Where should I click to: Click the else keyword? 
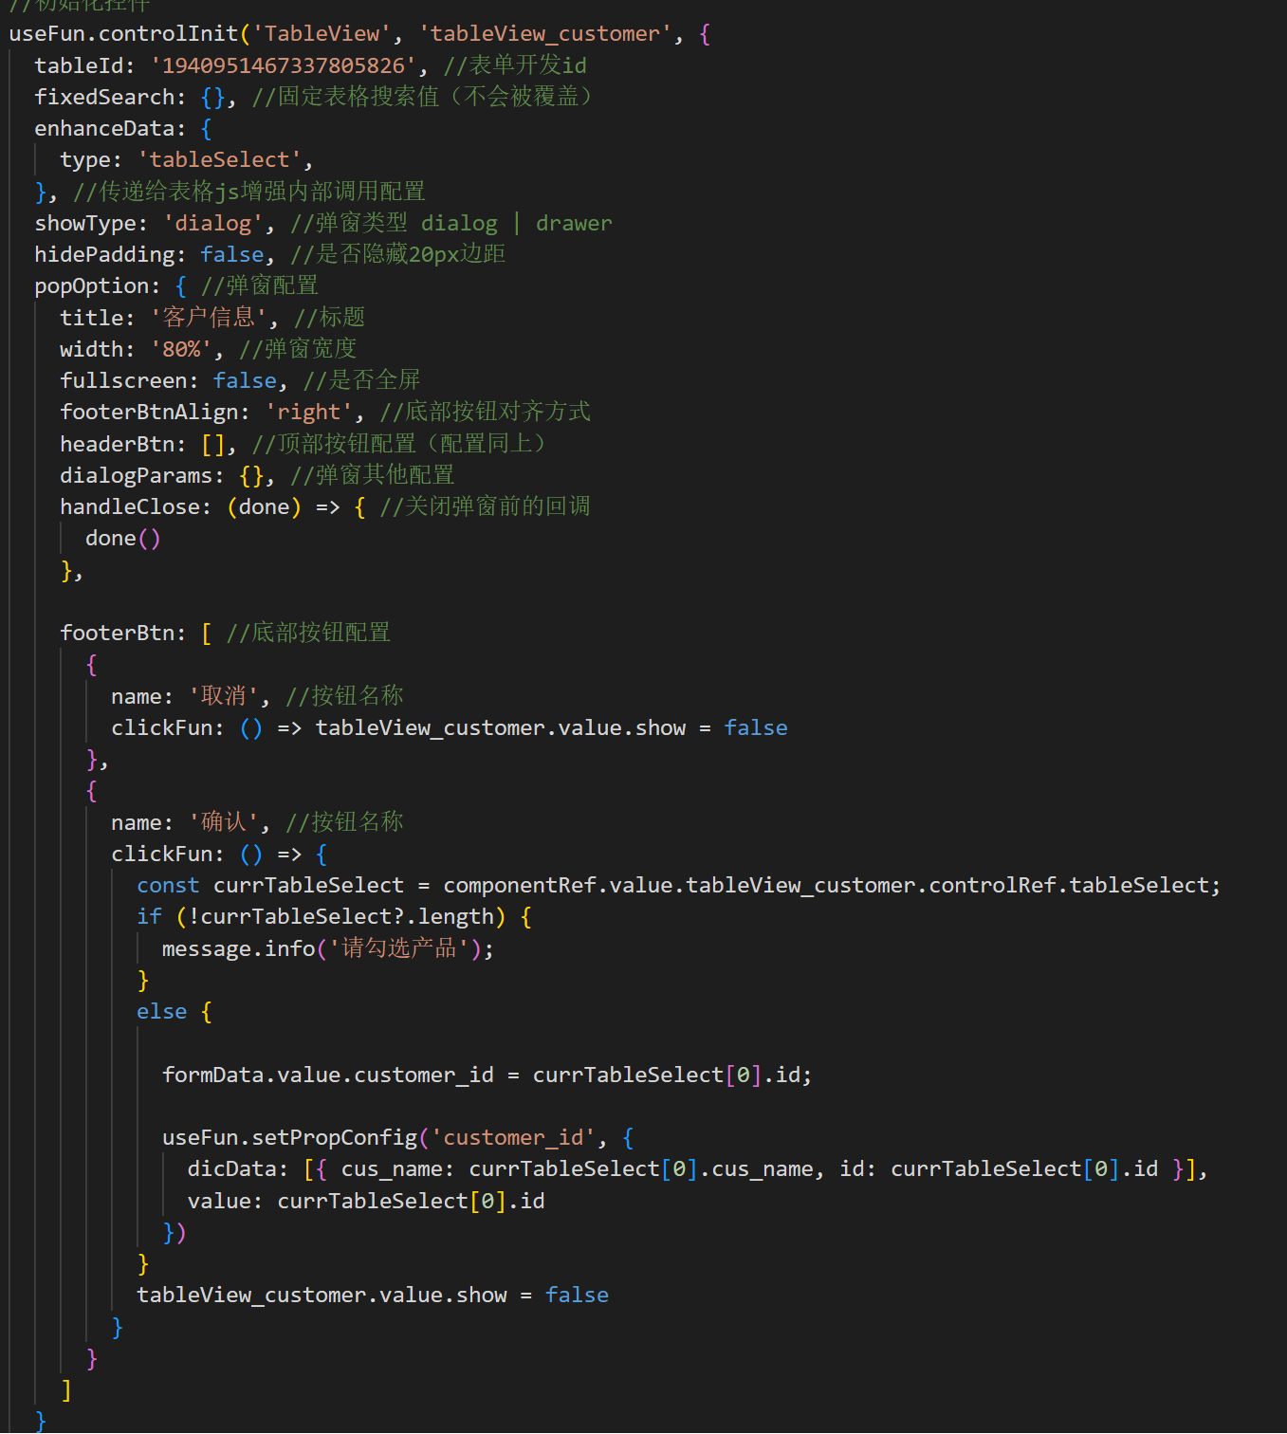tap(161, 1012)
